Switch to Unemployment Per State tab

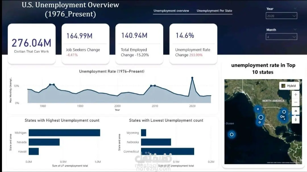(214, 11)
